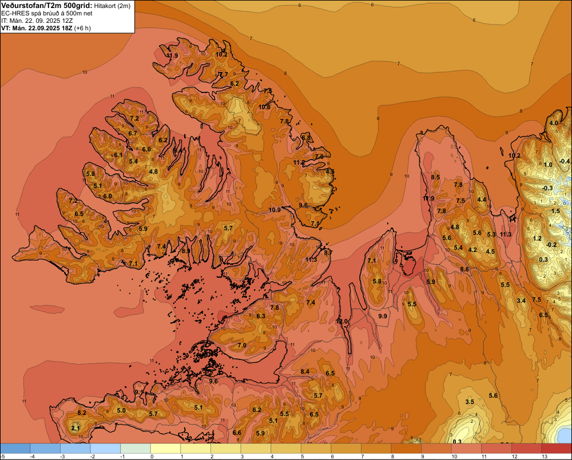This screenshot has width=572, height=460.
Task: Click the 4.2 temperature value
Action: click(473, 250)
